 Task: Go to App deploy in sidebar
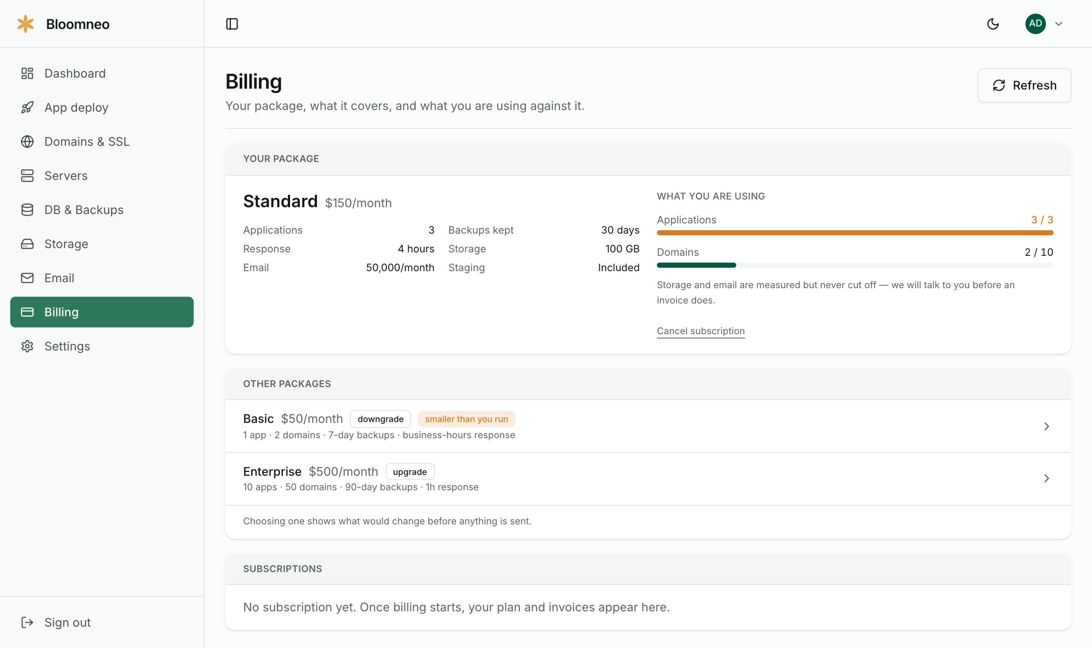point(102,107)
